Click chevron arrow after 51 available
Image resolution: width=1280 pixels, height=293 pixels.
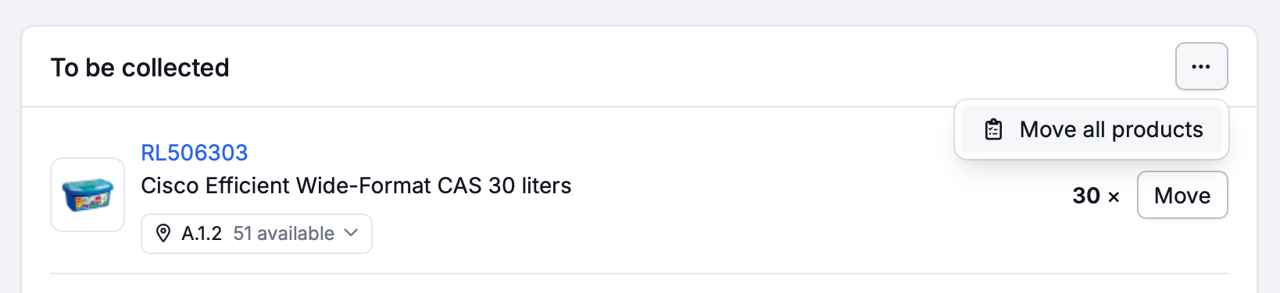351,233
